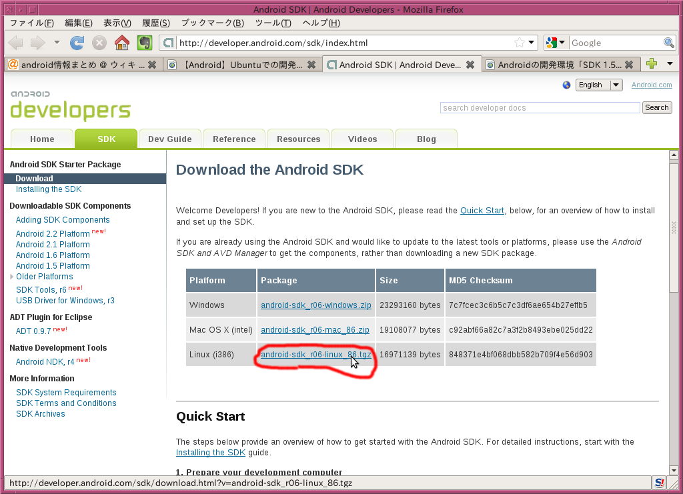Go to Home page icon
Viewport: 683px width, 494px height.
(122, 43)
